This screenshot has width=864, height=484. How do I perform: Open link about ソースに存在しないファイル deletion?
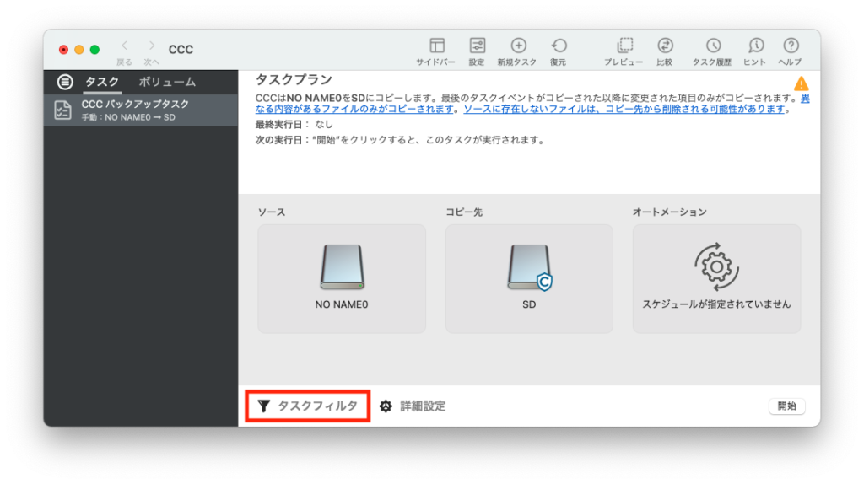click(624, 109)
